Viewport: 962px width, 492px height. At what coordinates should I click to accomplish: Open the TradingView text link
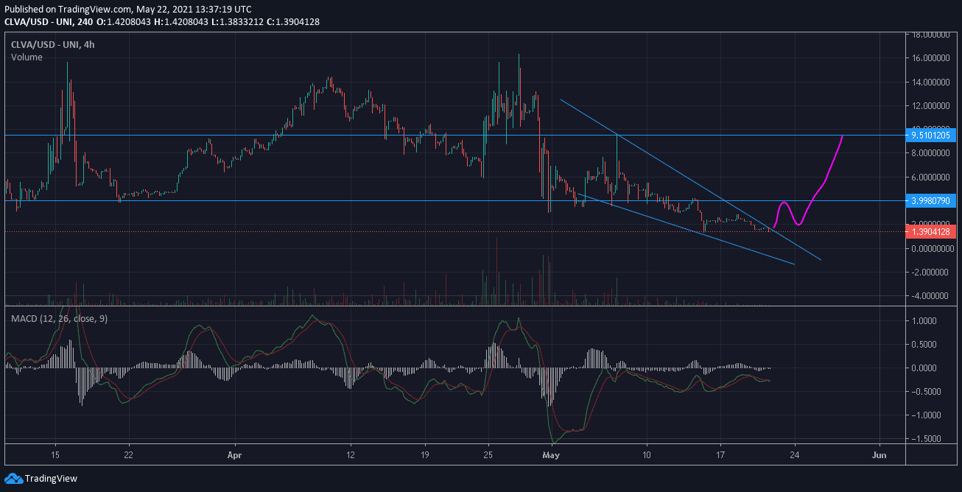tap(51, 479)
